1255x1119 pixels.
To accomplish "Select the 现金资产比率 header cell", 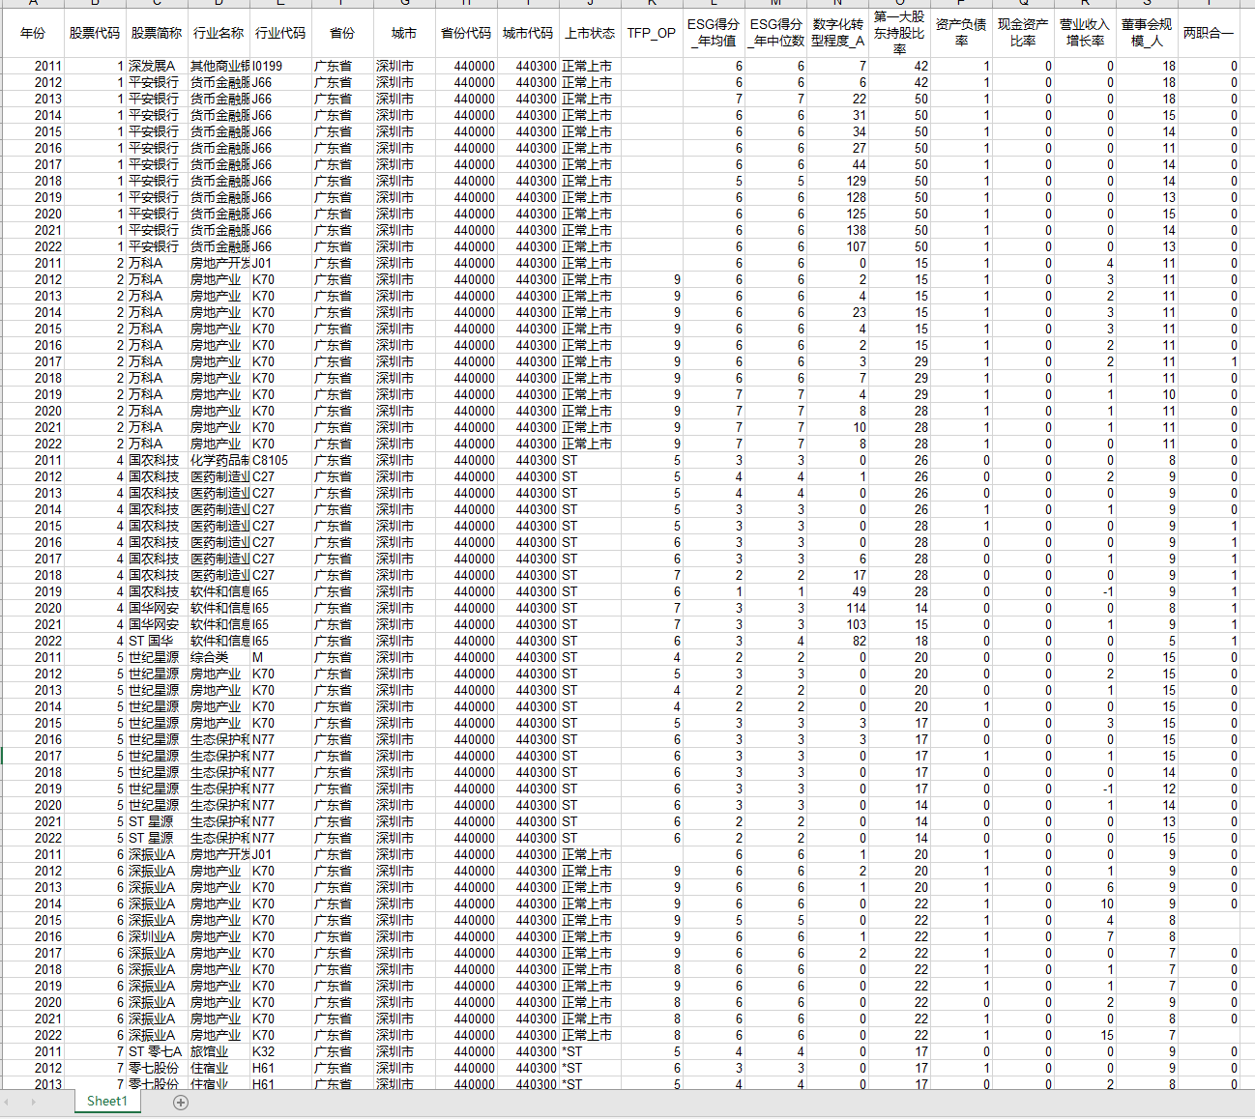I will [1023, 33].
